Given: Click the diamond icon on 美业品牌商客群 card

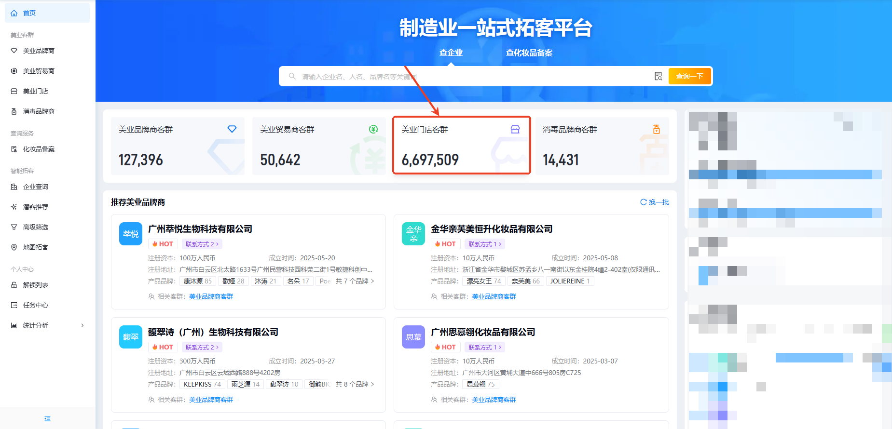Looking at the screenshot, I should pyautogui.click(x=232, y=129).
